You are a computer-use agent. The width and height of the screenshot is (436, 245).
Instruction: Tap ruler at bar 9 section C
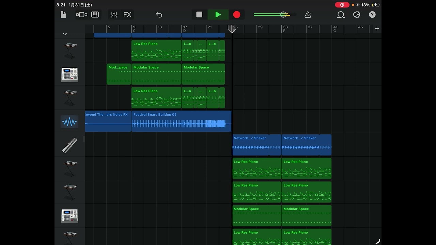coord(134,29)
